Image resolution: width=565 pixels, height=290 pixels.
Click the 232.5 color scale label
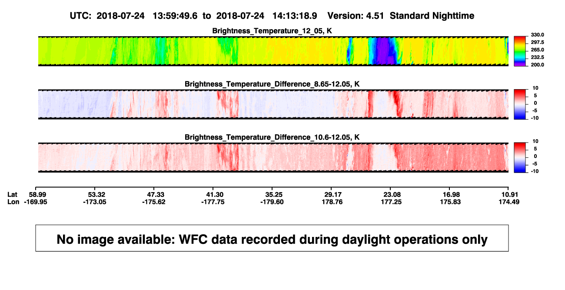click(x=537, y=57)
